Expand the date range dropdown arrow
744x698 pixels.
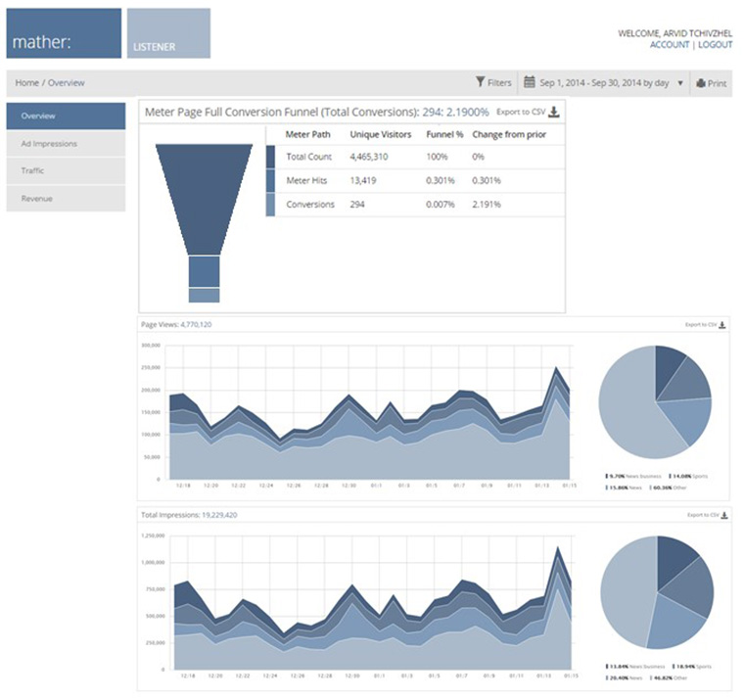tap(680, 83)
